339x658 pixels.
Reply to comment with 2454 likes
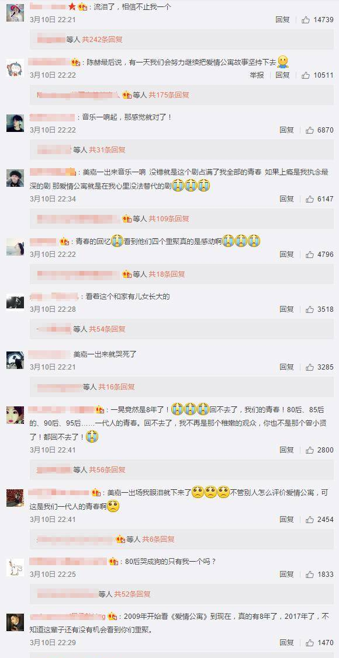(x=287, y=520)
